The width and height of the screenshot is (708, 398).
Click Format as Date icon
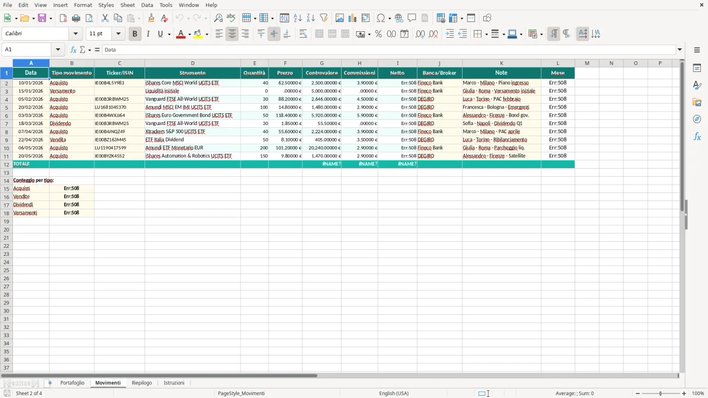(404, 34)
